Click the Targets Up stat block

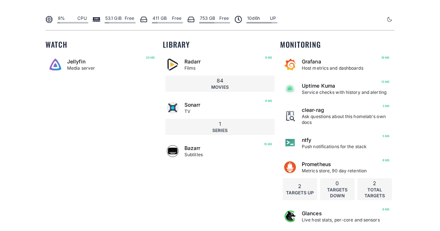(x=300, y=189)
